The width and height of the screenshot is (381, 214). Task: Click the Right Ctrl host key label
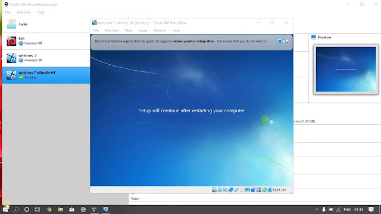pyautogui.click(x=280, y=190)
